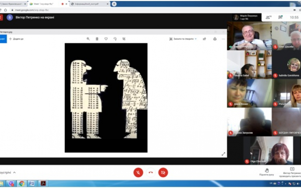Click the 10:55 clock in Meet top bar
Image resolution: width=301 pixels, height=188 pixels.
[x=294, y=17]
